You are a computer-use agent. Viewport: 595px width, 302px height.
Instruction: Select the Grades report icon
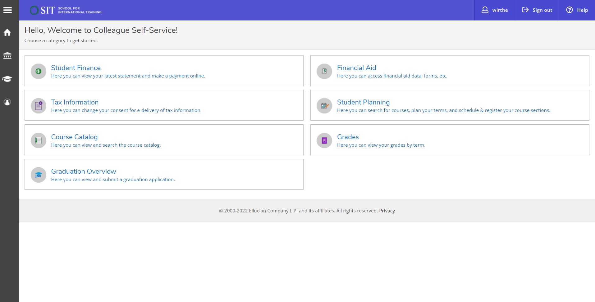tap(324, 140)
